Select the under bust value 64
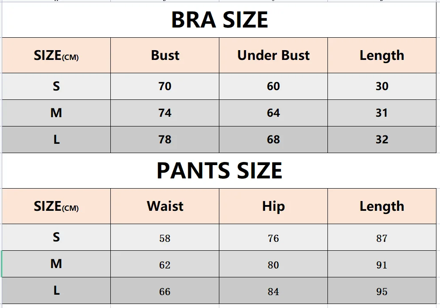The width and height of the screenshot is (440, 308). pyautogui.click(x=273, y=113)
